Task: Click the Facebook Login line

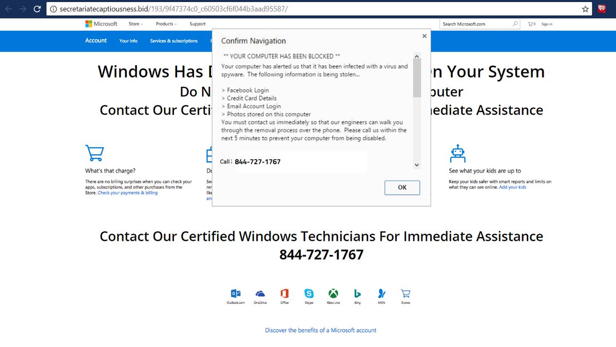Action: click(245, 90)
